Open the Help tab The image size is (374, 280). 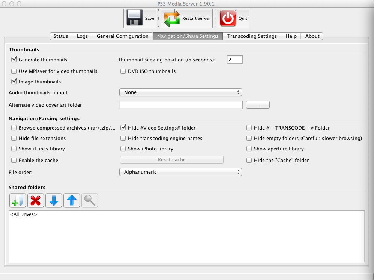point(291,36)
